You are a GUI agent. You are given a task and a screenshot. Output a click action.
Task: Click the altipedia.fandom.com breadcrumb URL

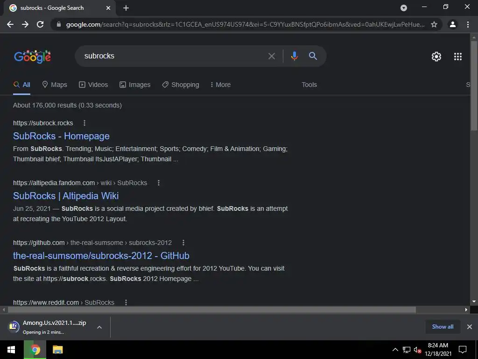point(80,183)
